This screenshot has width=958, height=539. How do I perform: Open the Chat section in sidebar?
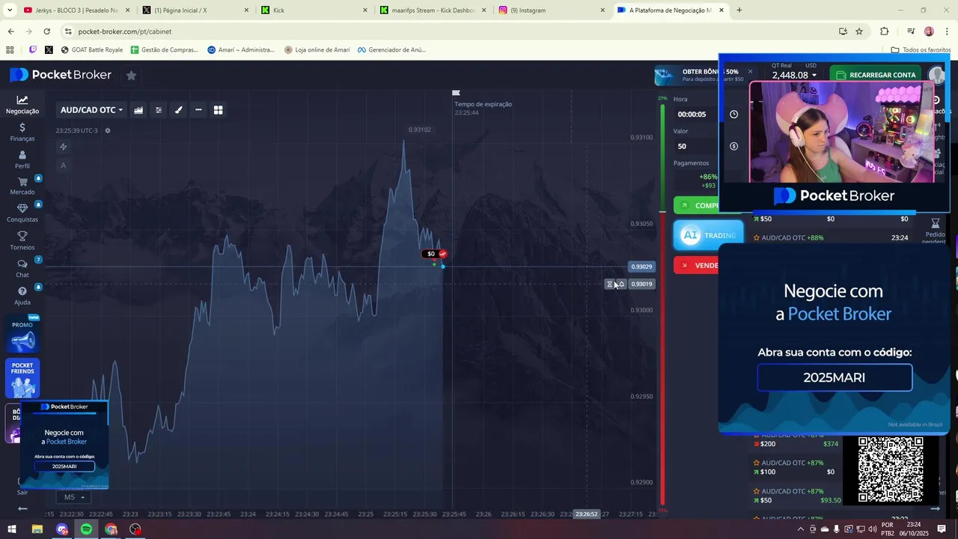coord(22,269)
